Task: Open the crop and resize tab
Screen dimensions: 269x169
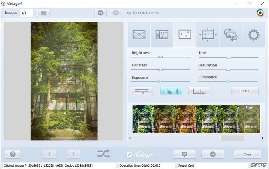Action: coord(208,35)
